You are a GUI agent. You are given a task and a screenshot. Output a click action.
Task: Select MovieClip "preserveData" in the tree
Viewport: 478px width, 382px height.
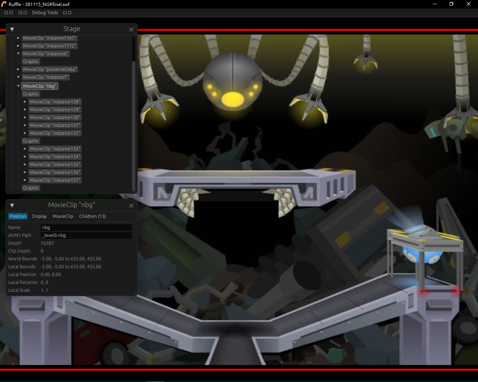tap(50, 69)
